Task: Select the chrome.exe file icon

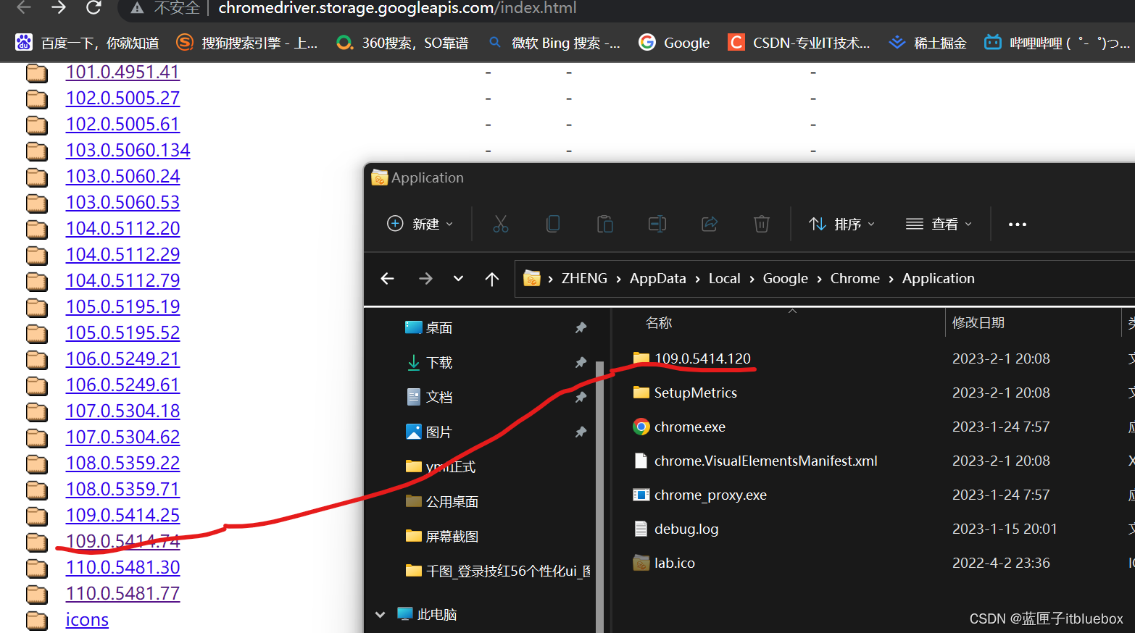Action: click(x=641, y=427)
